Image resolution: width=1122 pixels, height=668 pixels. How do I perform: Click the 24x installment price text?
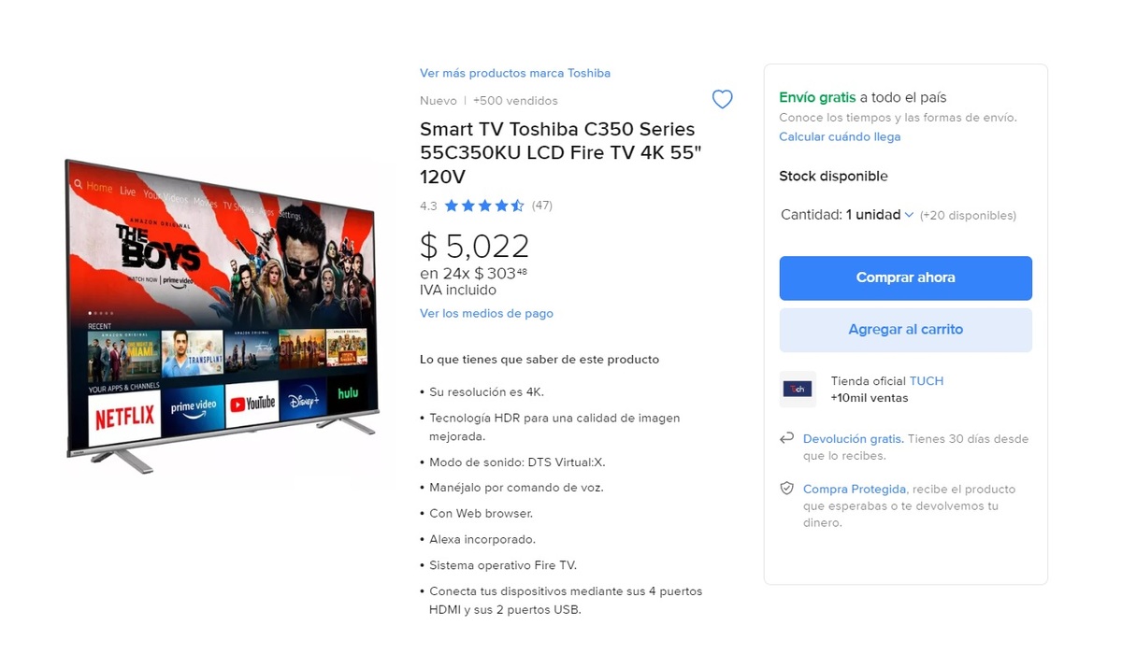pos(473,274)
